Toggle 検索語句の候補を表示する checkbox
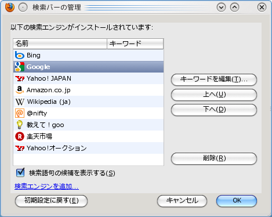Viewport: 272px width, 217px height. click(x=20, y=172)
